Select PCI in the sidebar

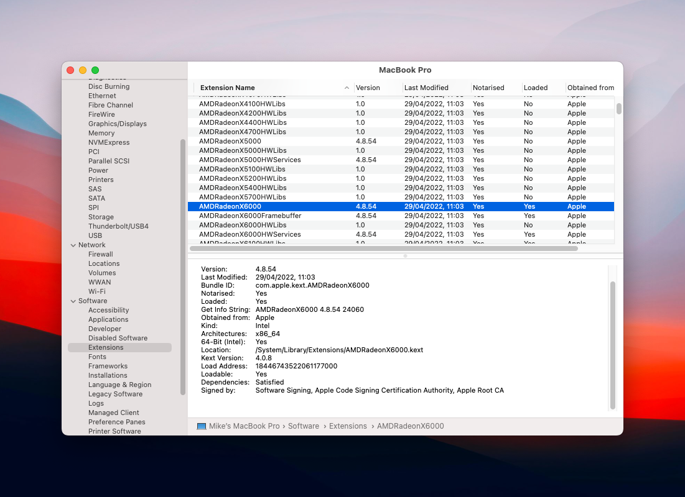94,152
